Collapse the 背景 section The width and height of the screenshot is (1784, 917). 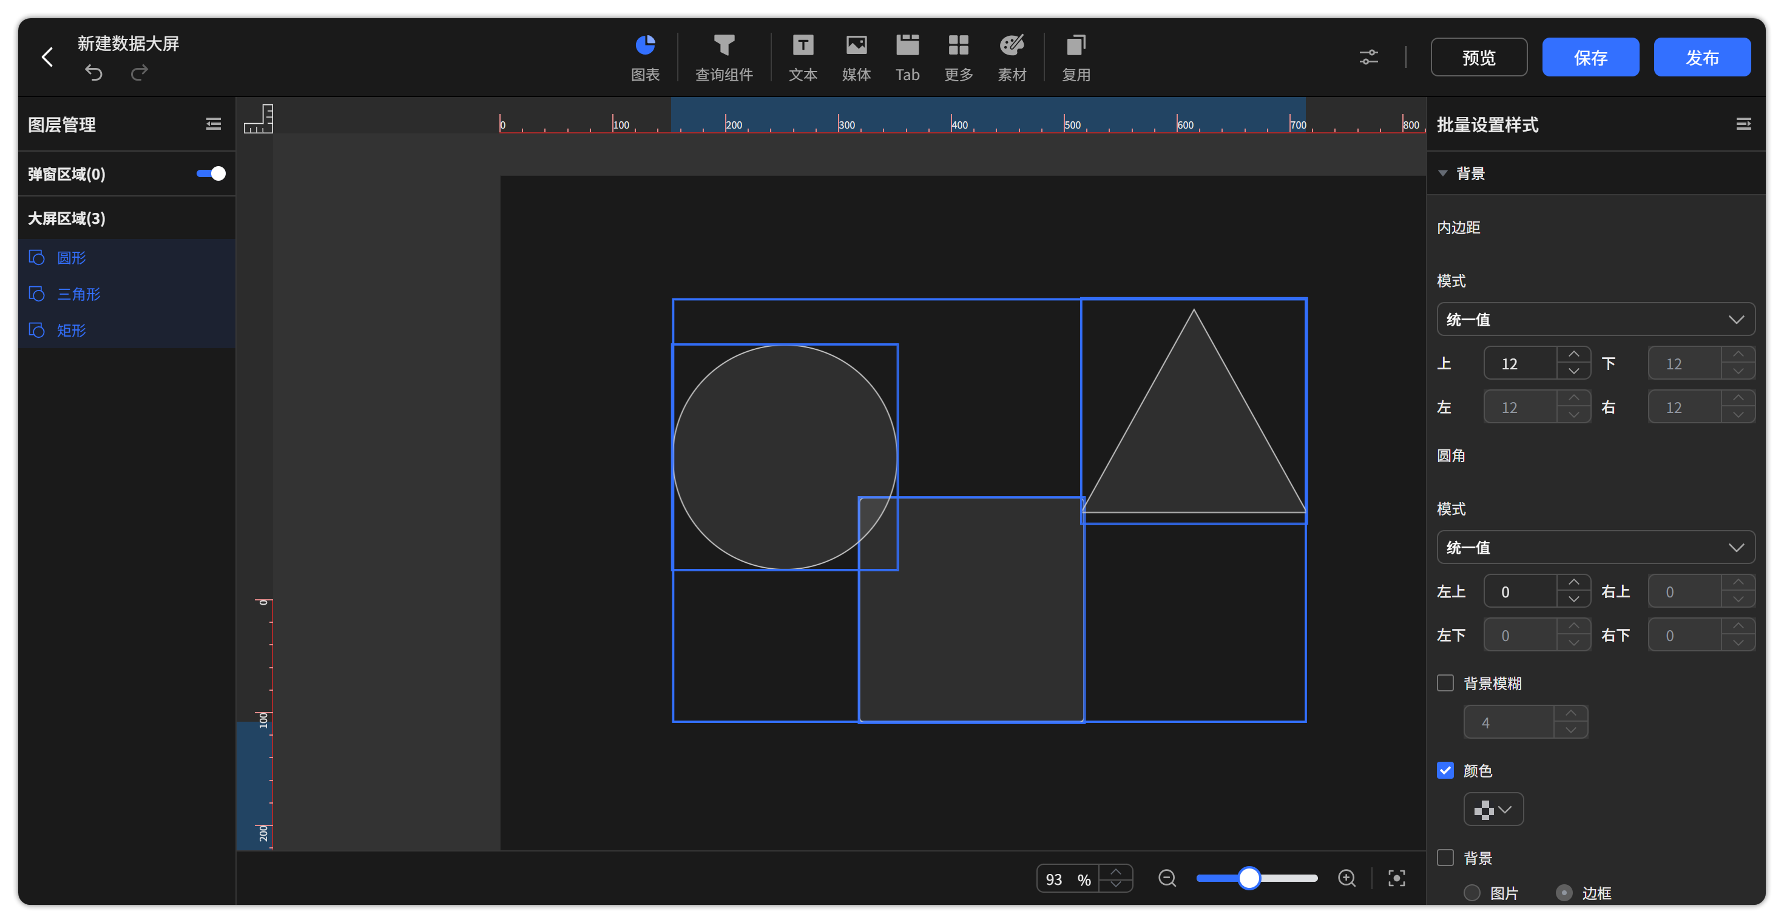tap(1442, 173)
